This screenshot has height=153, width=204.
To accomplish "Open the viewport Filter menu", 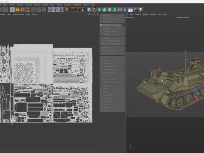I will 159,14.
